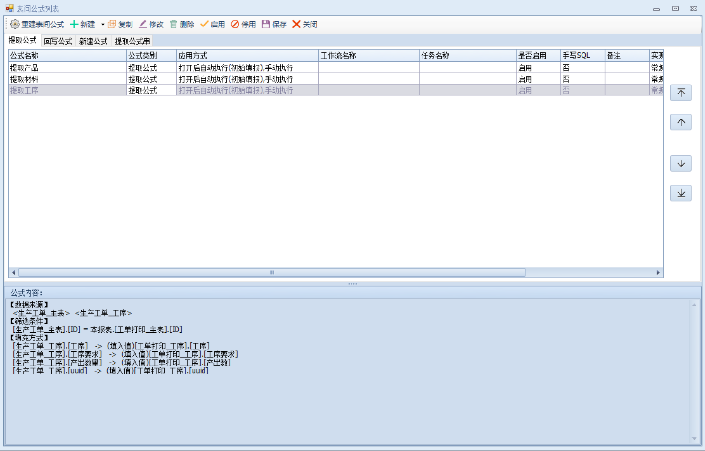Disable formula with the 停用 icon
Screen dimensions: 705x451
235,24
